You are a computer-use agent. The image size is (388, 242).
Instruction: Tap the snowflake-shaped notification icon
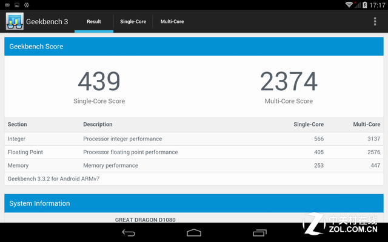(x=27, y=5)
